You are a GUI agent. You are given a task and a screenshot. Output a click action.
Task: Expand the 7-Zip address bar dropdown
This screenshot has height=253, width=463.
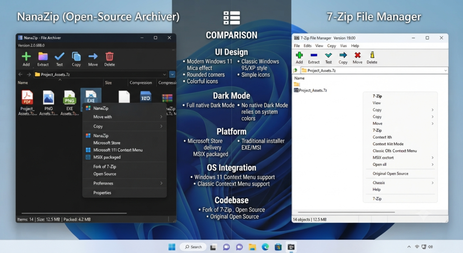(x=445, y=70)
